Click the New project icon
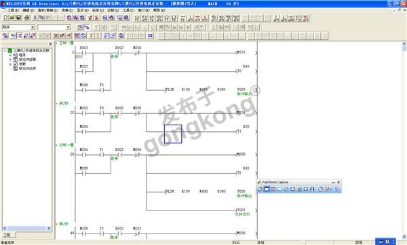This screenshot has height=245, width=407. click(x=5, y=18)
